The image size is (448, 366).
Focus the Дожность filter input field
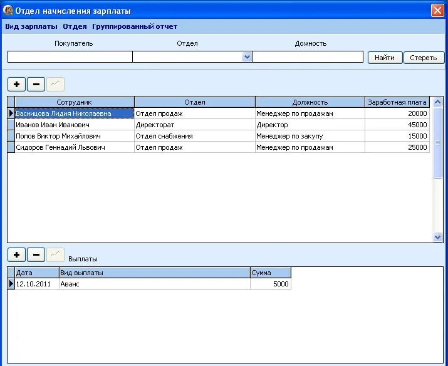[308, 57]
